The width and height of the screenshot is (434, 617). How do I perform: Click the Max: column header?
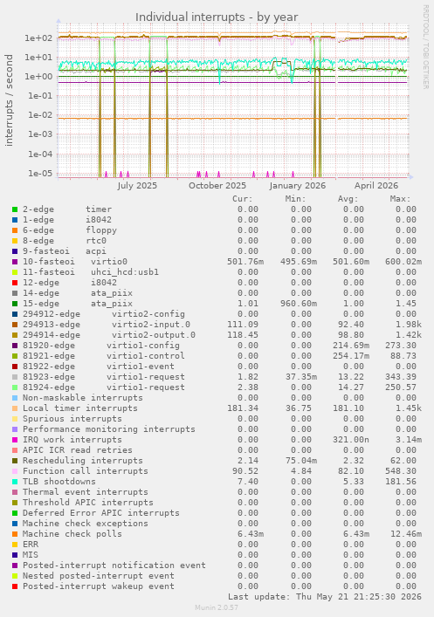pyautogui.click(x=401, y=199)
